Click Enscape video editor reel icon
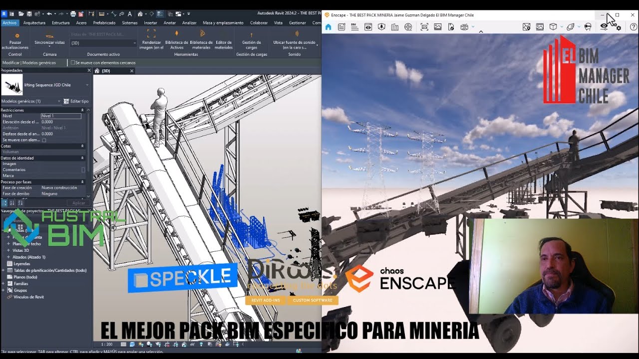639x359 pixels. 408,27
